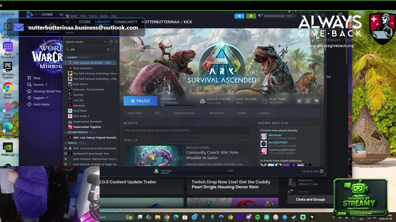Image resolution: width=396 pixels, height=222 pixels.
Task: Pause the ARK patching download
Action: [x=140, y=101]
